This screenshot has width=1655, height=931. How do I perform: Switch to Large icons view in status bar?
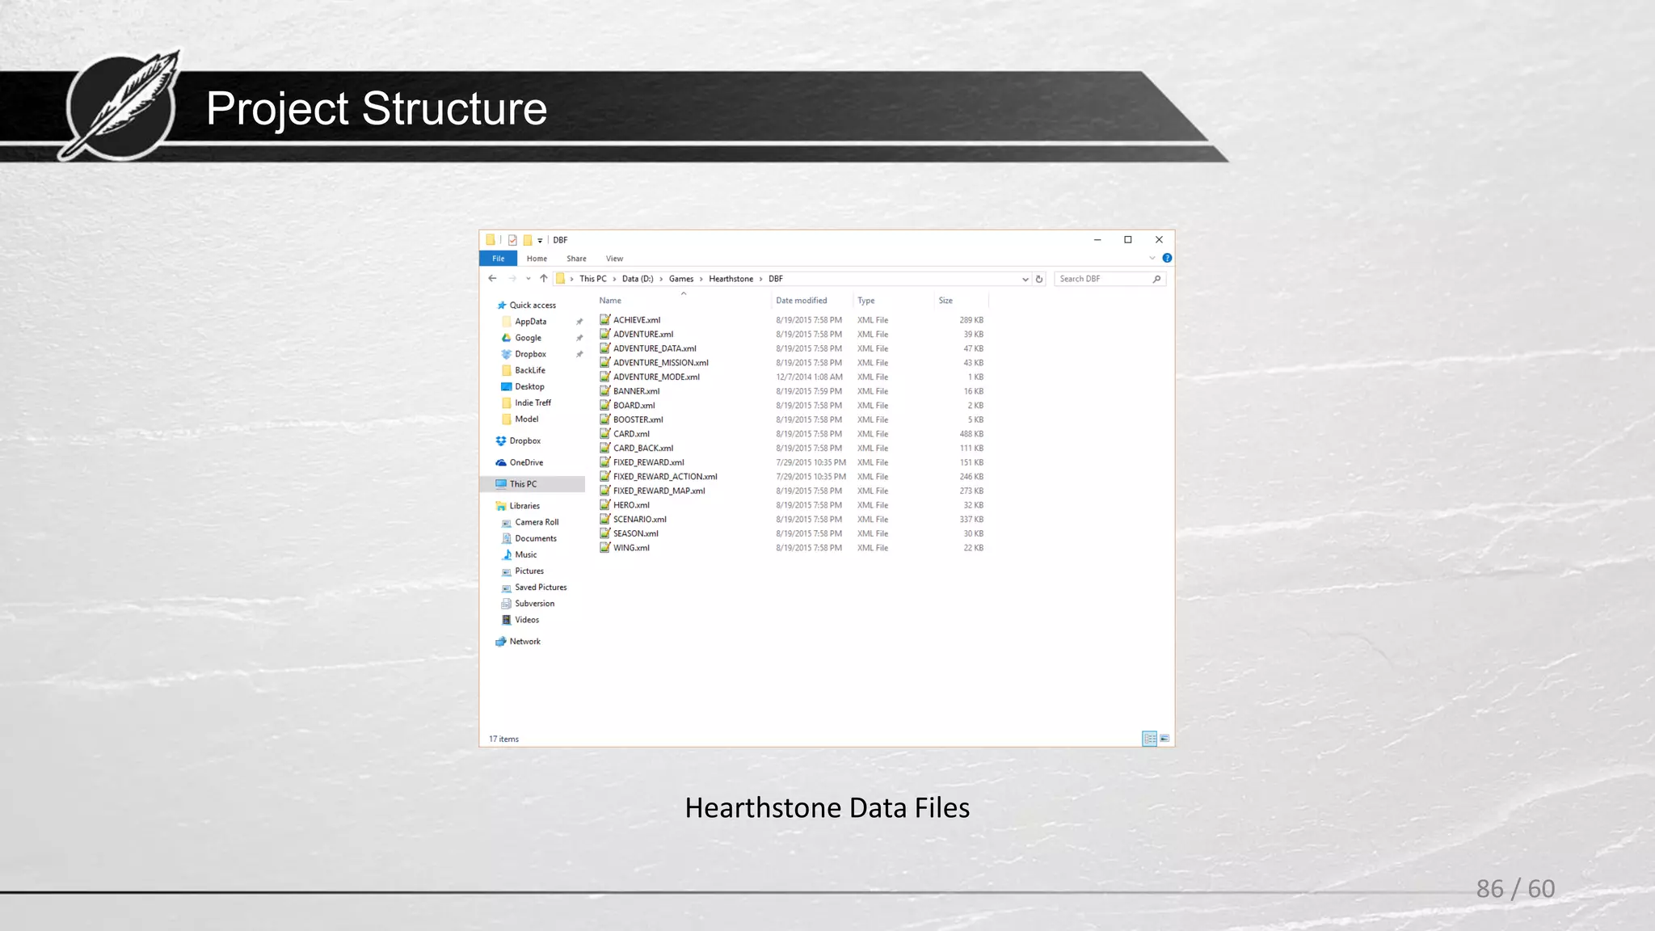[x=1164, y=739]
